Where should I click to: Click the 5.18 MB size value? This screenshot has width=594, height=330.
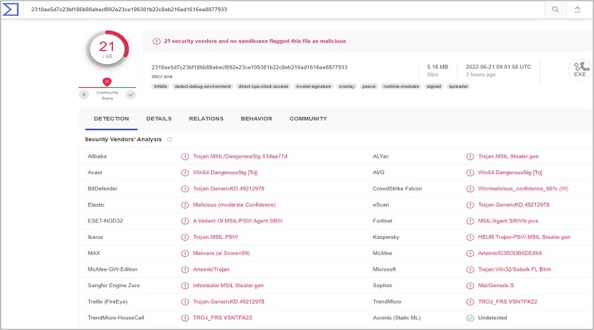point(438,67)
